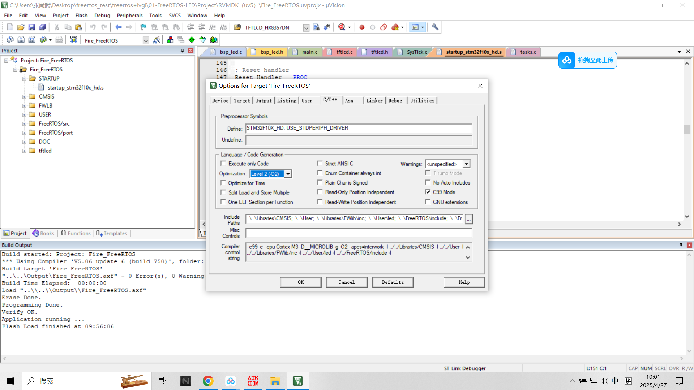Open Chrome from the taskbar
The image size is (694, 390).
[208, 381]
